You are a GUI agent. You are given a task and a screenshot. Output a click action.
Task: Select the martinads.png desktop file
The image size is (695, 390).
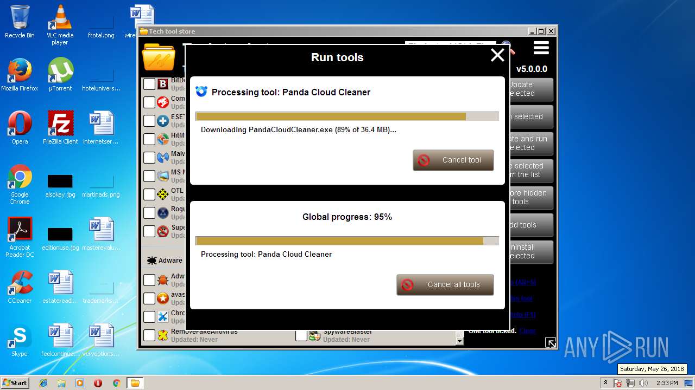click(101, 185)
